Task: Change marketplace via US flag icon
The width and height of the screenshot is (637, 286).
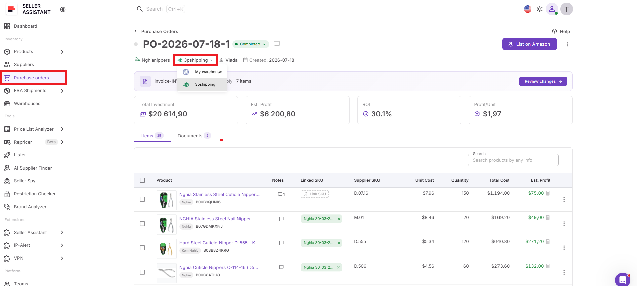Action: (528, 9)
